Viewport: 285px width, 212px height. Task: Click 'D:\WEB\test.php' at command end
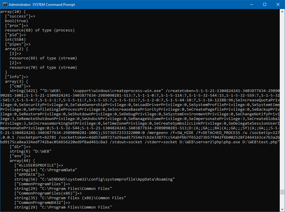(x=260, y=142)
